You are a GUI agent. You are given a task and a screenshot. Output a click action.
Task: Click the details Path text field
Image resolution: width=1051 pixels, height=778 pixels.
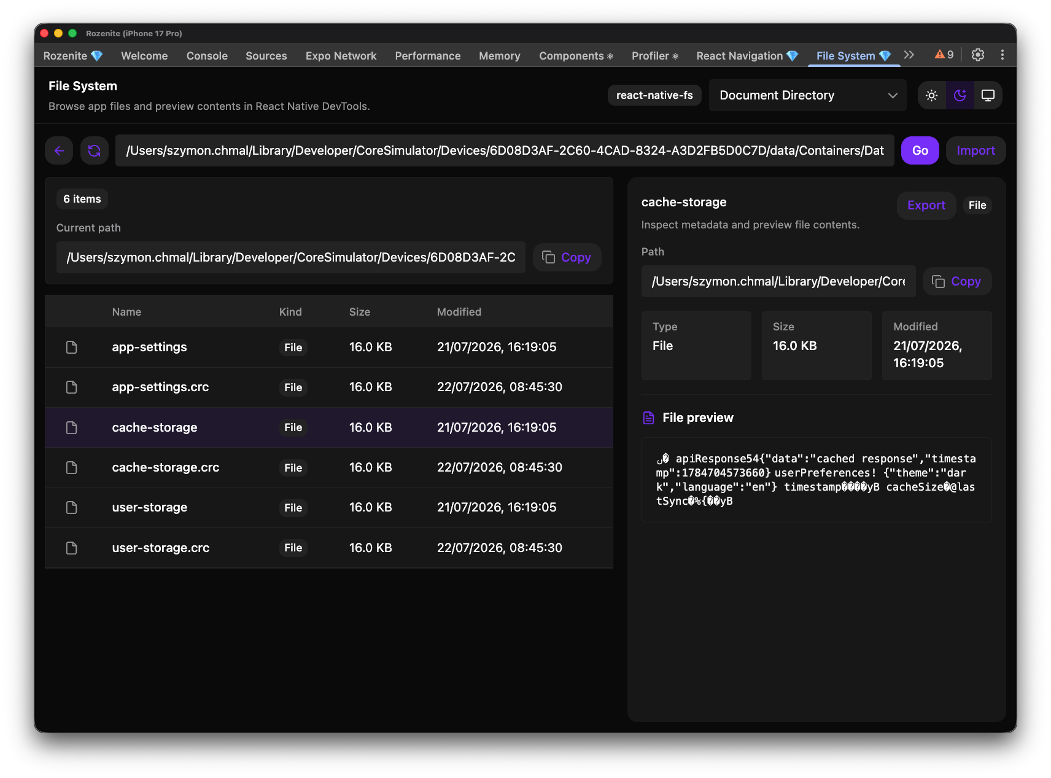tap(778, 281)
